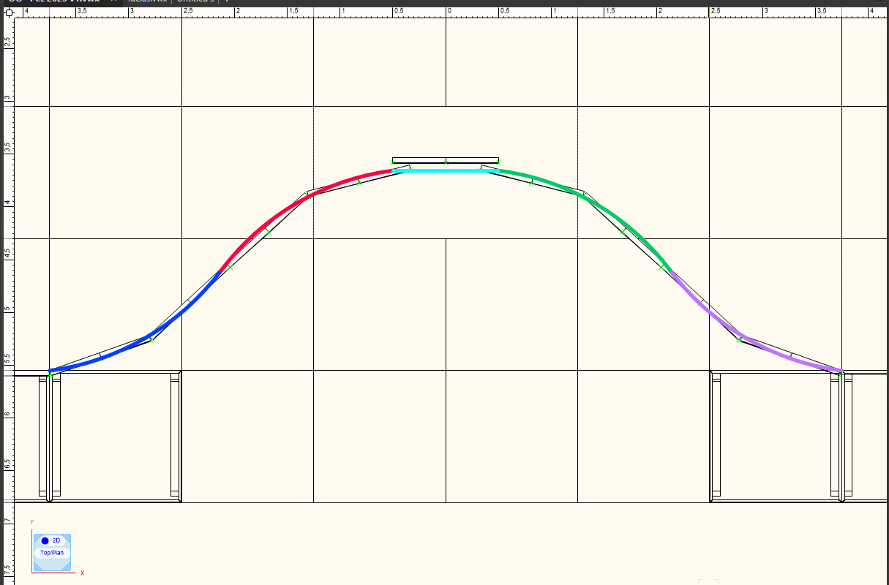The width and height of the screenshot is (889, 585).
Task: Click the blue 2D dot in view widget
Action: [x=45, y=540]
